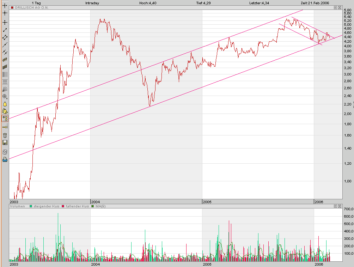This screenshot has width=354, height=267.
Task: Toggle the MA(9) legend indicator
Action: [93, 206]
